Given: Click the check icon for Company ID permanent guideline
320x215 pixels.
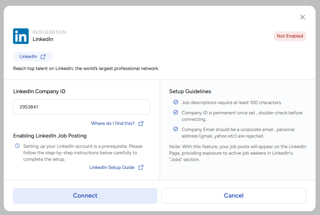Looking at the screenshot, I should click(x=176, y=112).
